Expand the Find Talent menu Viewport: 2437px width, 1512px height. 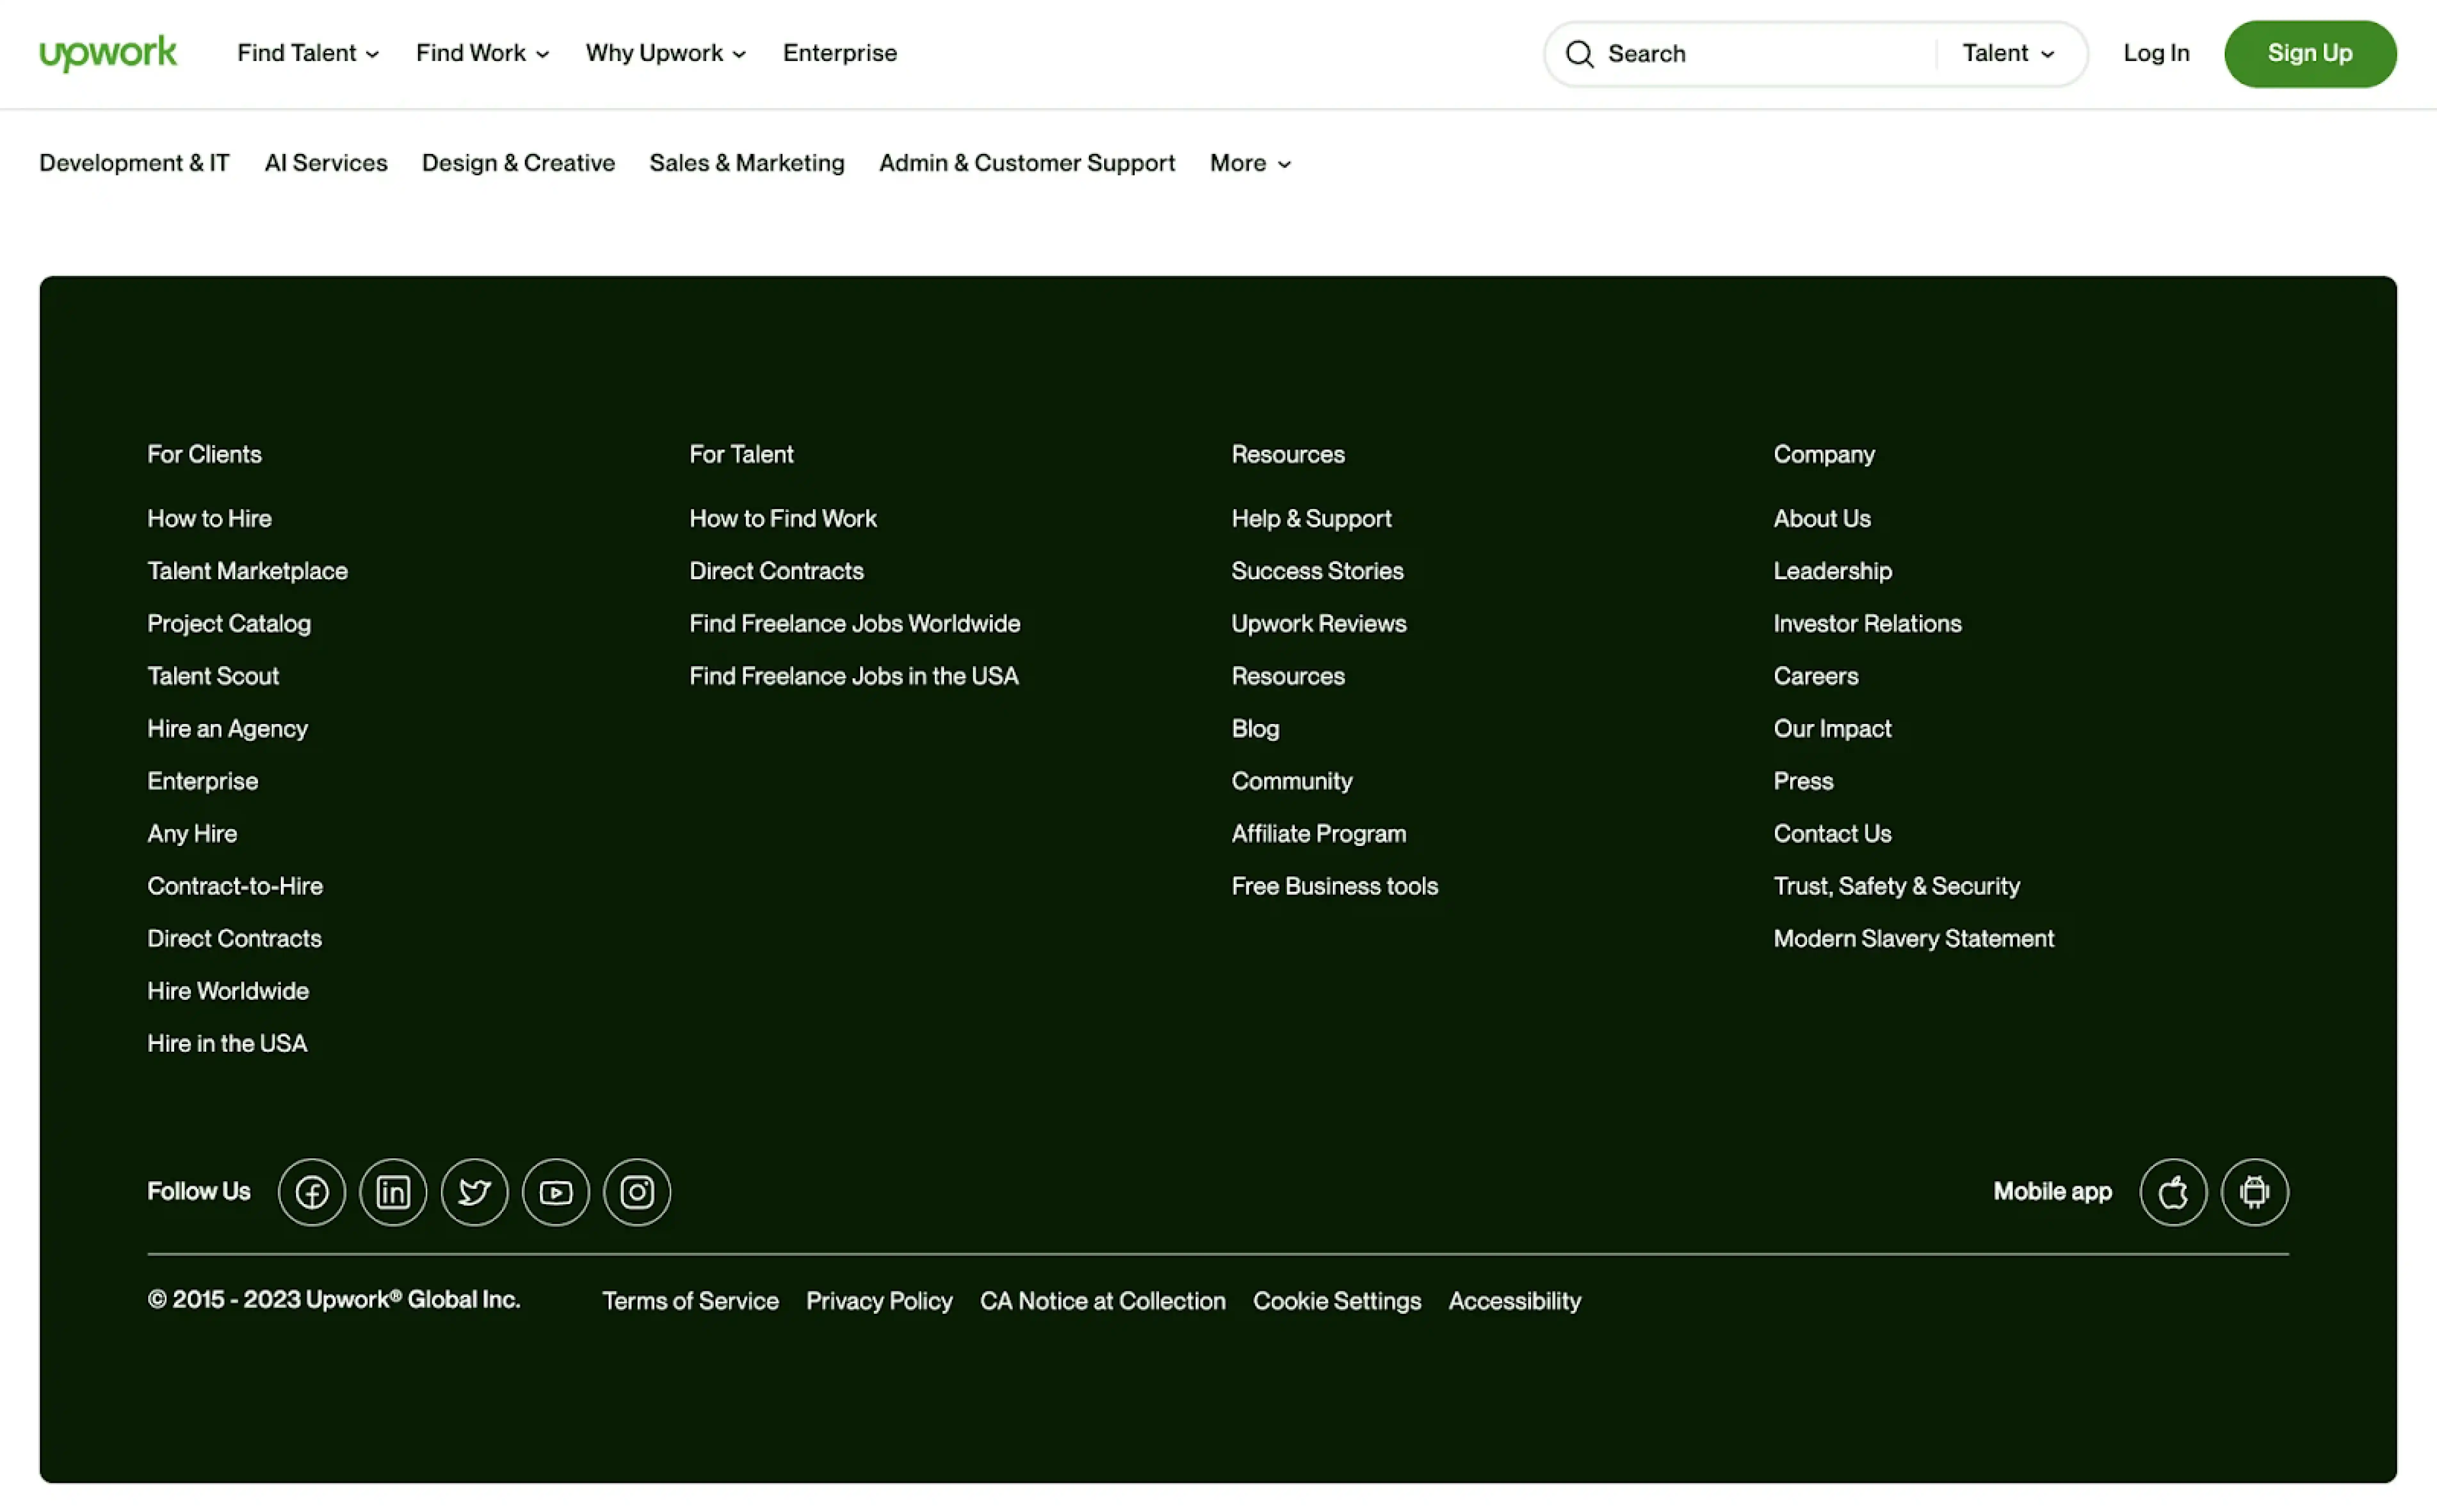tap(307, 53)
